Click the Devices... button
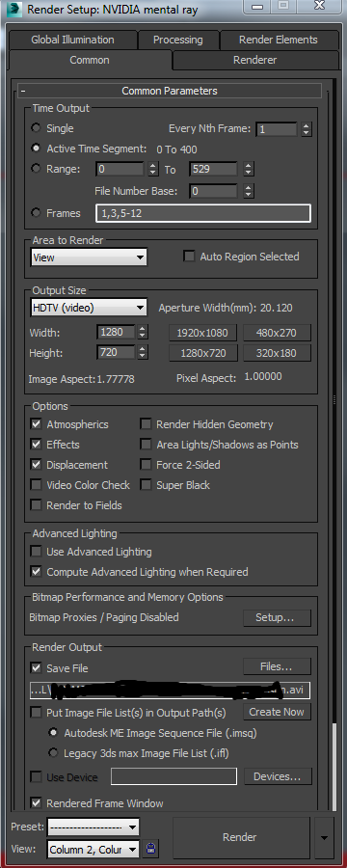Screen dimensions: 347x868 tap(278, 776)
